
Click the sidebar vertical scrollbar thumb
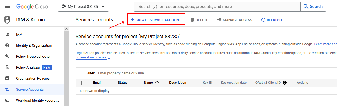[66, 69]
